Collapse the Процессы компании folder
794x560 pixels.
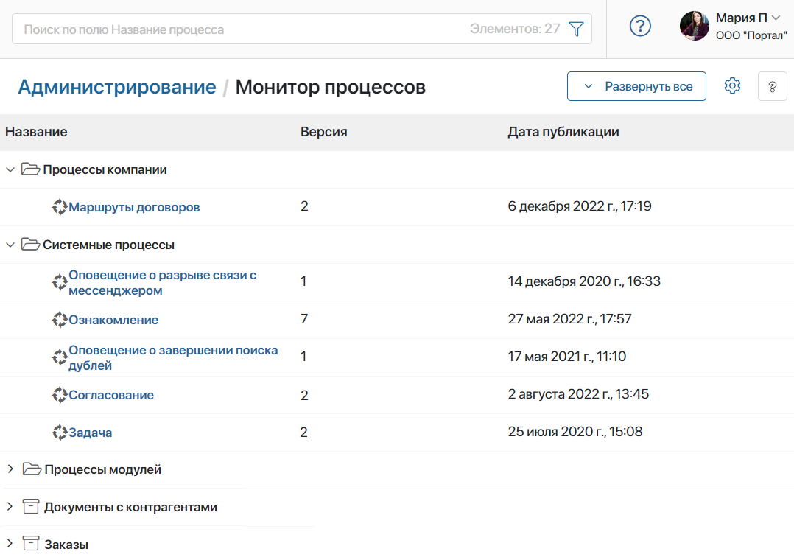coord(10,169)
